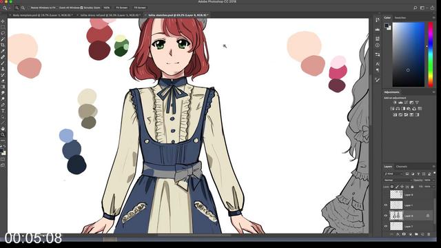The image size is (441, 248).
Task: Create a new layer
Action: pyautogui.click(x=422, y=234)
